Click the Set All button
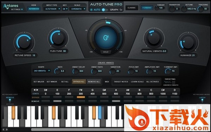This screenshot has height=132, width=211. click(x=65, y=82)
